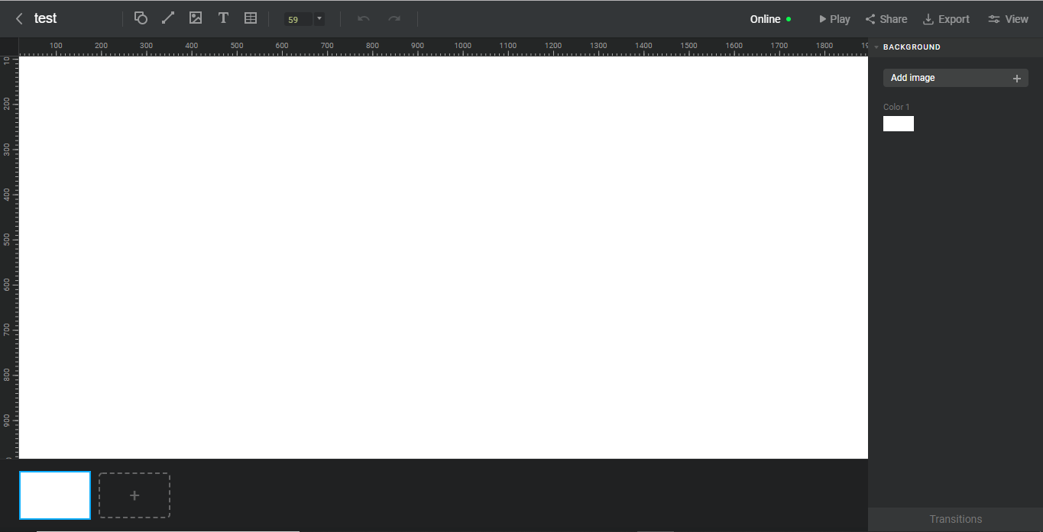Viewport: 1043px width, 532px height.
Task: Open the Share options
Action: click(886, 19)
